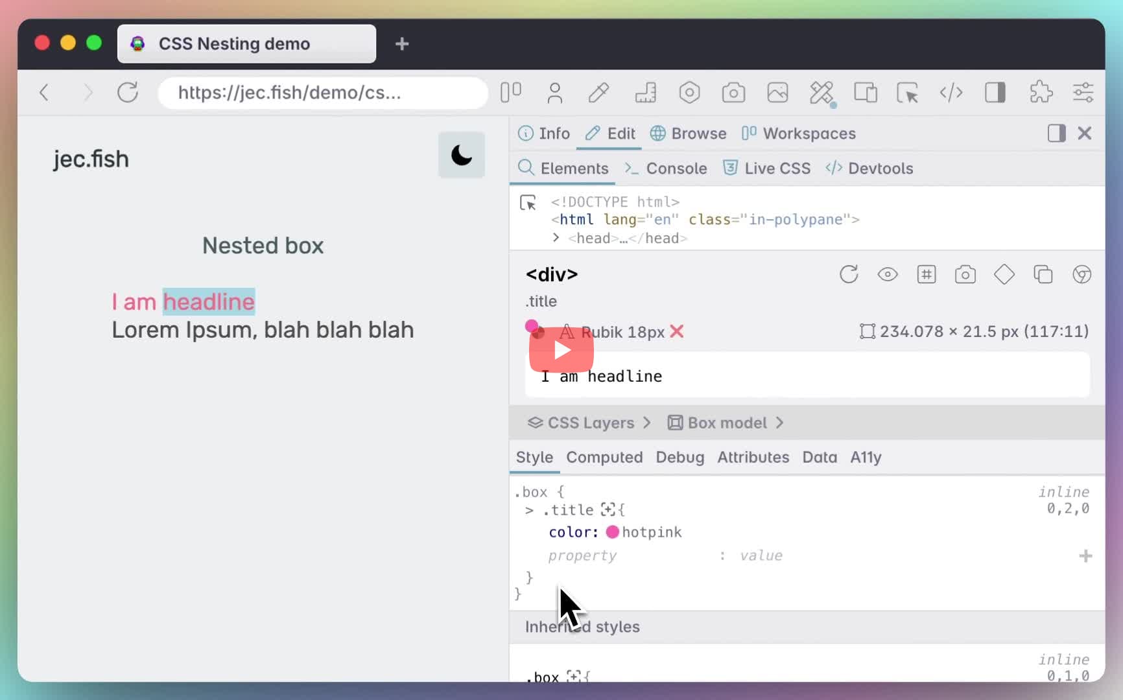Open a new tab with plus

[402, 43]
